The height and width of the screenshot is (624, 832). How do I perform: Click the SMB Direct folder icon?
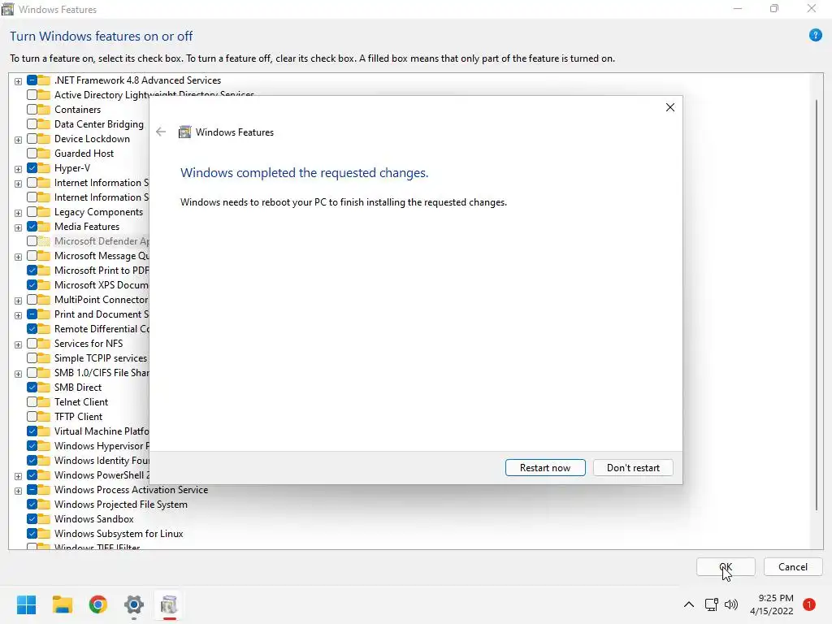pyautogui.click(x=44, y=388)
